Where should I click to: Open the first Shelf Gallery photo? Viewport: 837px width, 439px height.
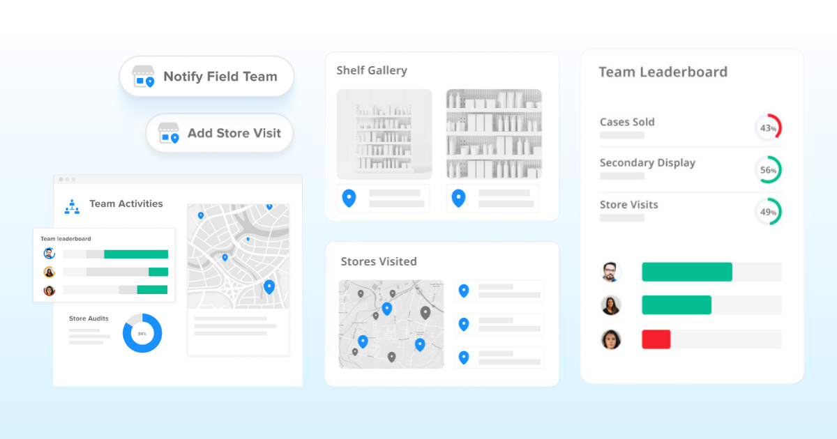tap(384, 134)
